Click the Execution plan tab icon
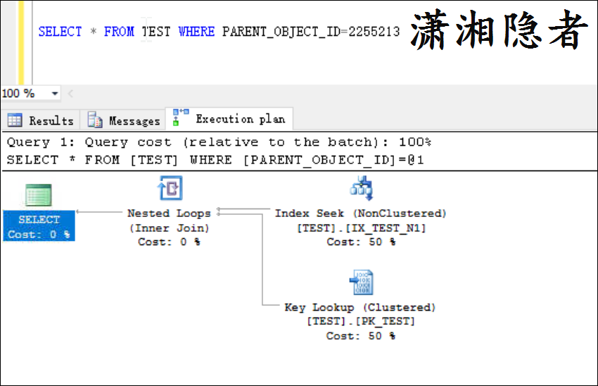Viewport: 598px width, 386px height. tap(181, 117)
